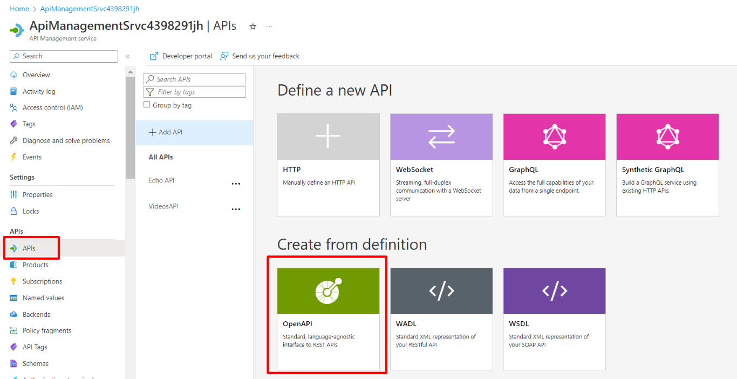737x379 pixels.
Task: Favorite the service with star icon
Action: point(253,26)
